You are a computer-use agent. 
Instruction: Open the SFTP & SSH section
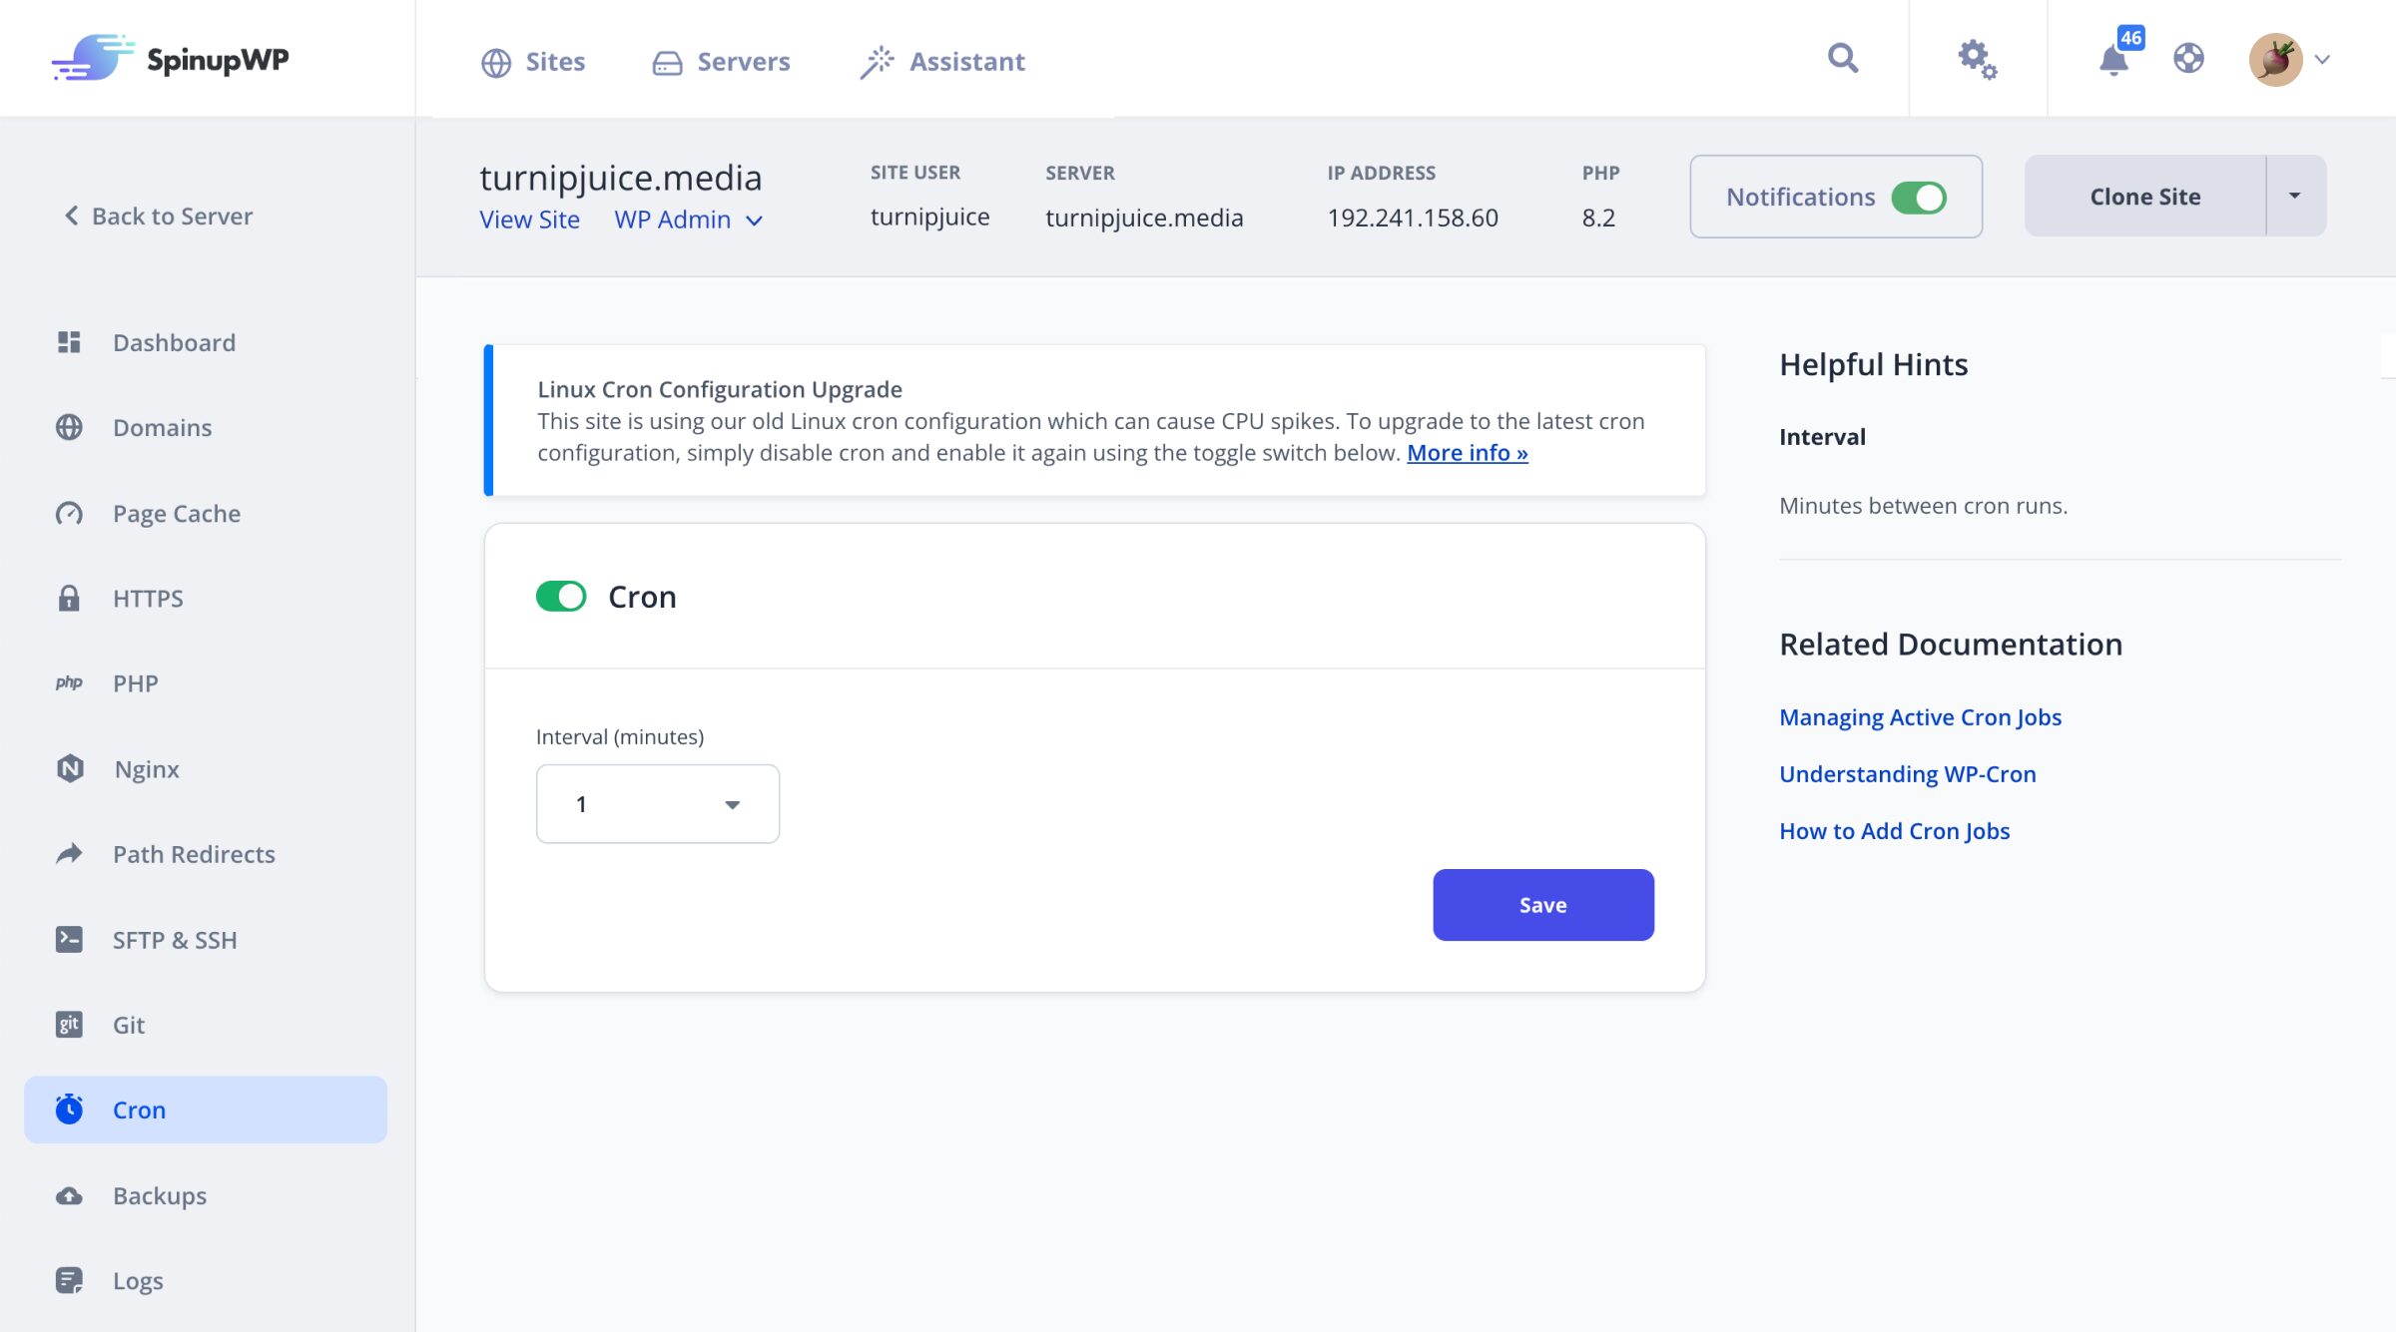tap(174, 939)
